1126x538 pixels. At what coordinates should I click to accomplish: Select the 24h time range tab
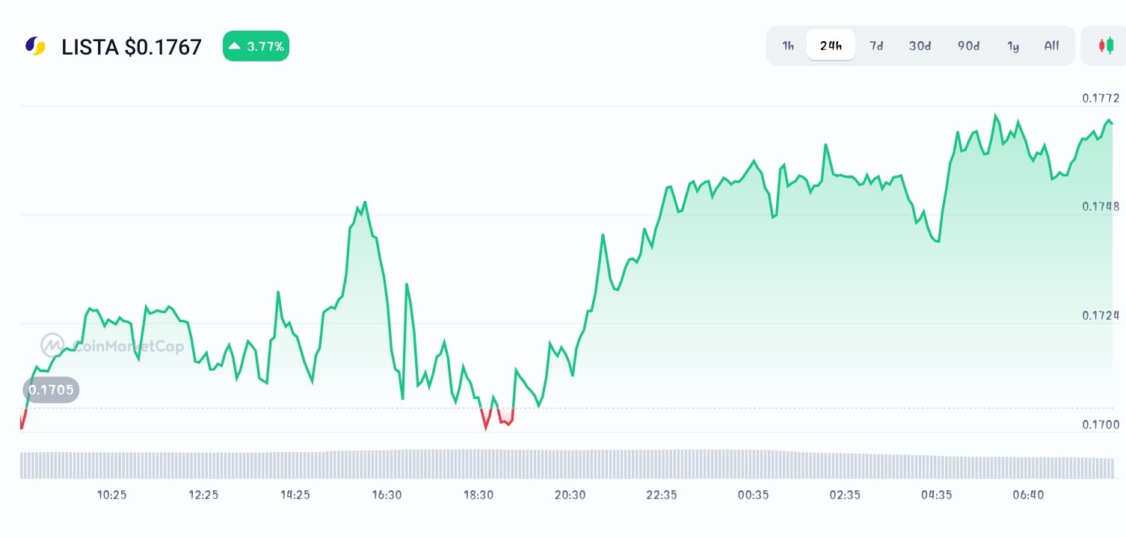click(x=831, y=46)
